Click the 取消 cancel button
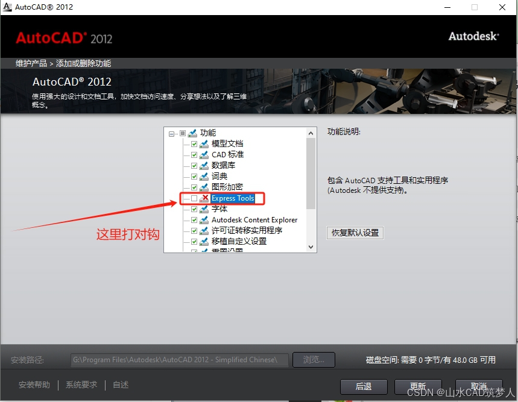 pos(479,386)
